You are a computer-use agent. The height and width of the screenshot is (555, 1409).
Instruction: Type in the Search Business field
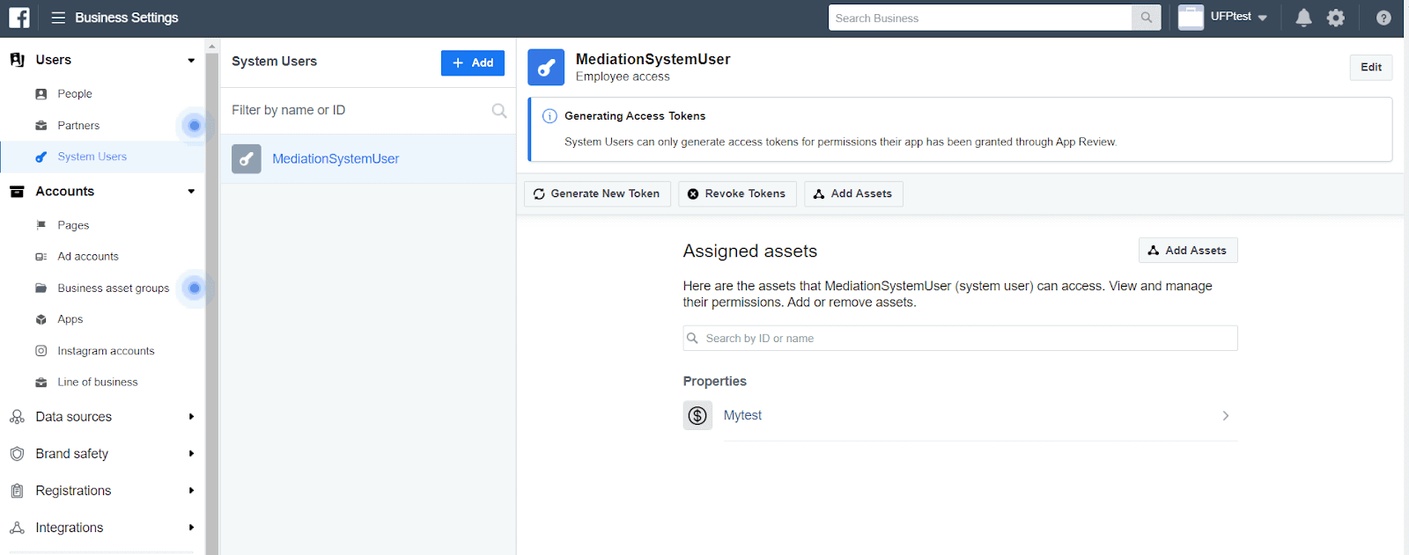pyautogui.click(x=980, y=18)
